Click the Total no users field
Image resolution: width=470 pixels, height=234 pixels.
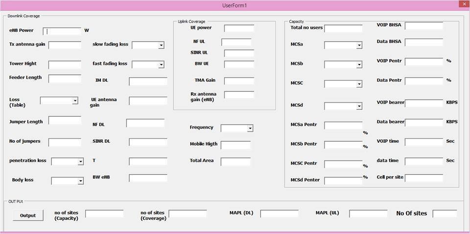pyautogui.click(x=343, y=28)
